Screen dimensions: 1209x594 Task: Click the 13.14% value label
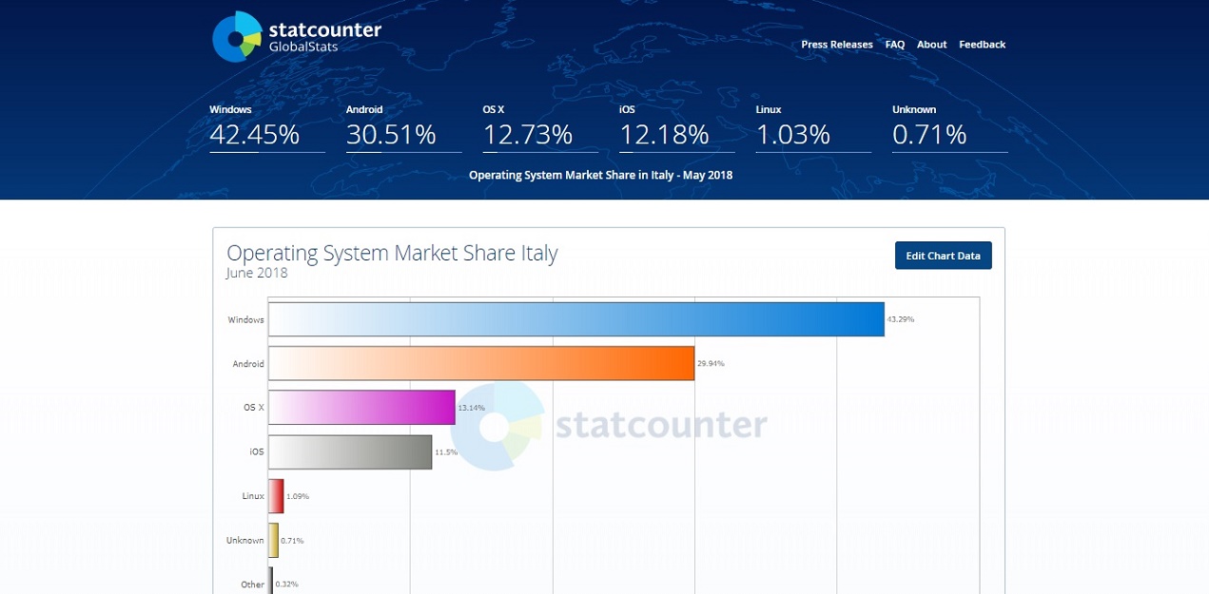(x=472, y=408)
